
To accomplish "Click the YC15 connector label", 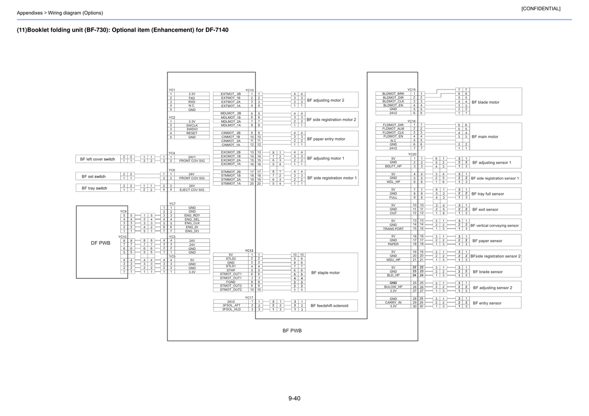I will 412,90.
